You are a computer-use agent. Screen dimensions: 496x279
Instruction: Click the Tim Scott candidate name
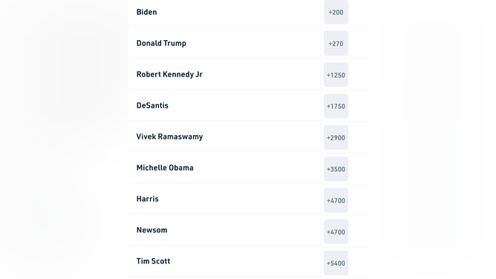(153, 261)
